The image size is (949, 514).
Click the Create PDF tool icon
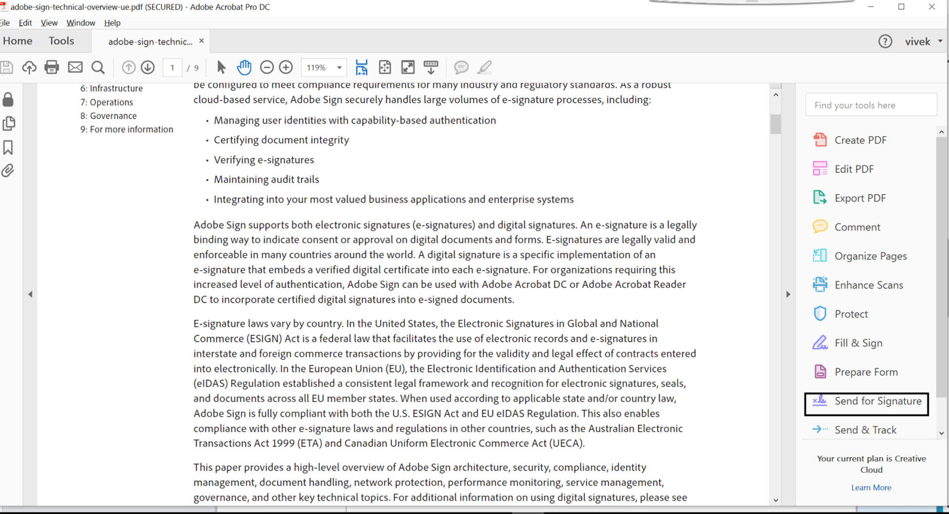(820, 140)
